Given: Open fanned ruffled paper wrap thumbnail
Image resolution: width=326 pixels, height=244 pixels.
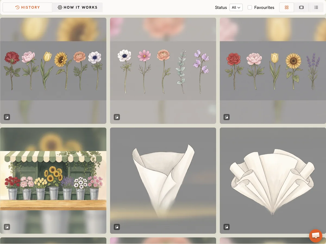Looking at the screenshot, I should tap(273, 180).
